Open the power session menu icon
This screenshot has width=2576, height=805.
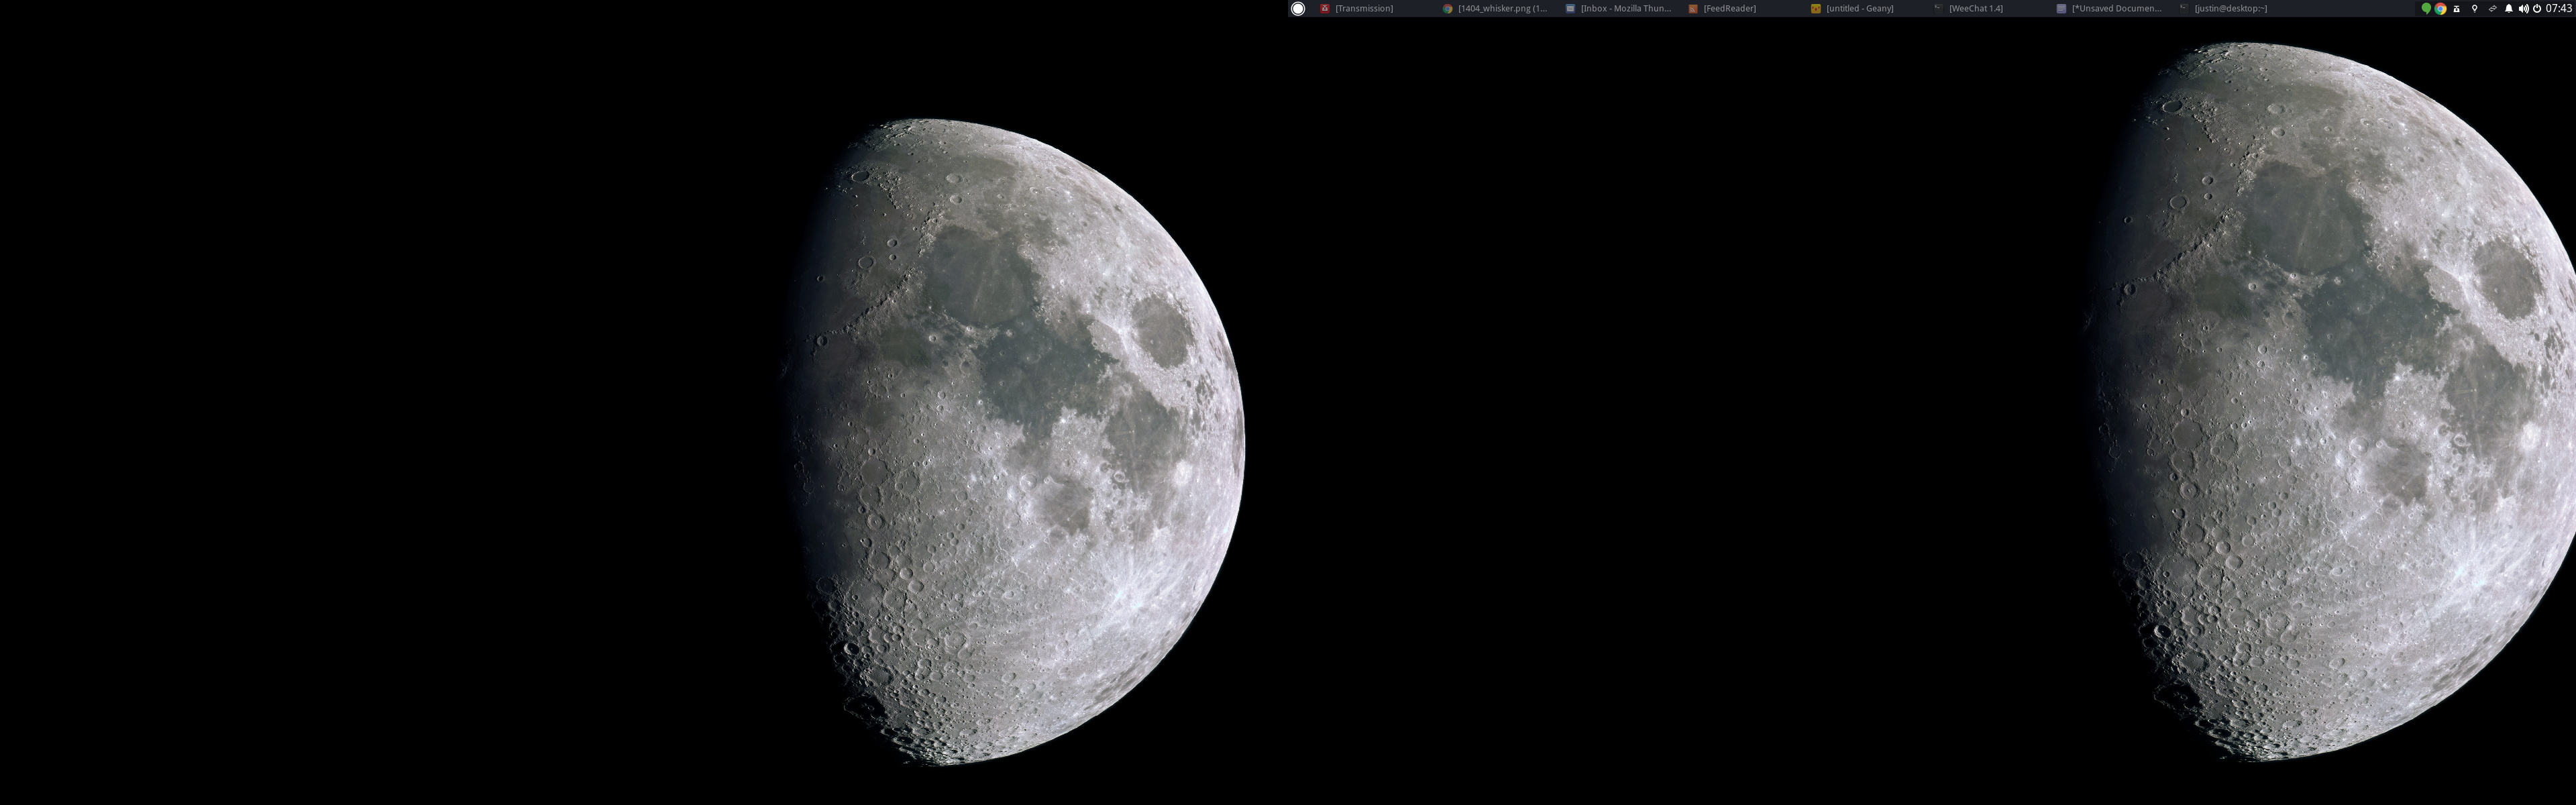click(x=2537, y=8)
